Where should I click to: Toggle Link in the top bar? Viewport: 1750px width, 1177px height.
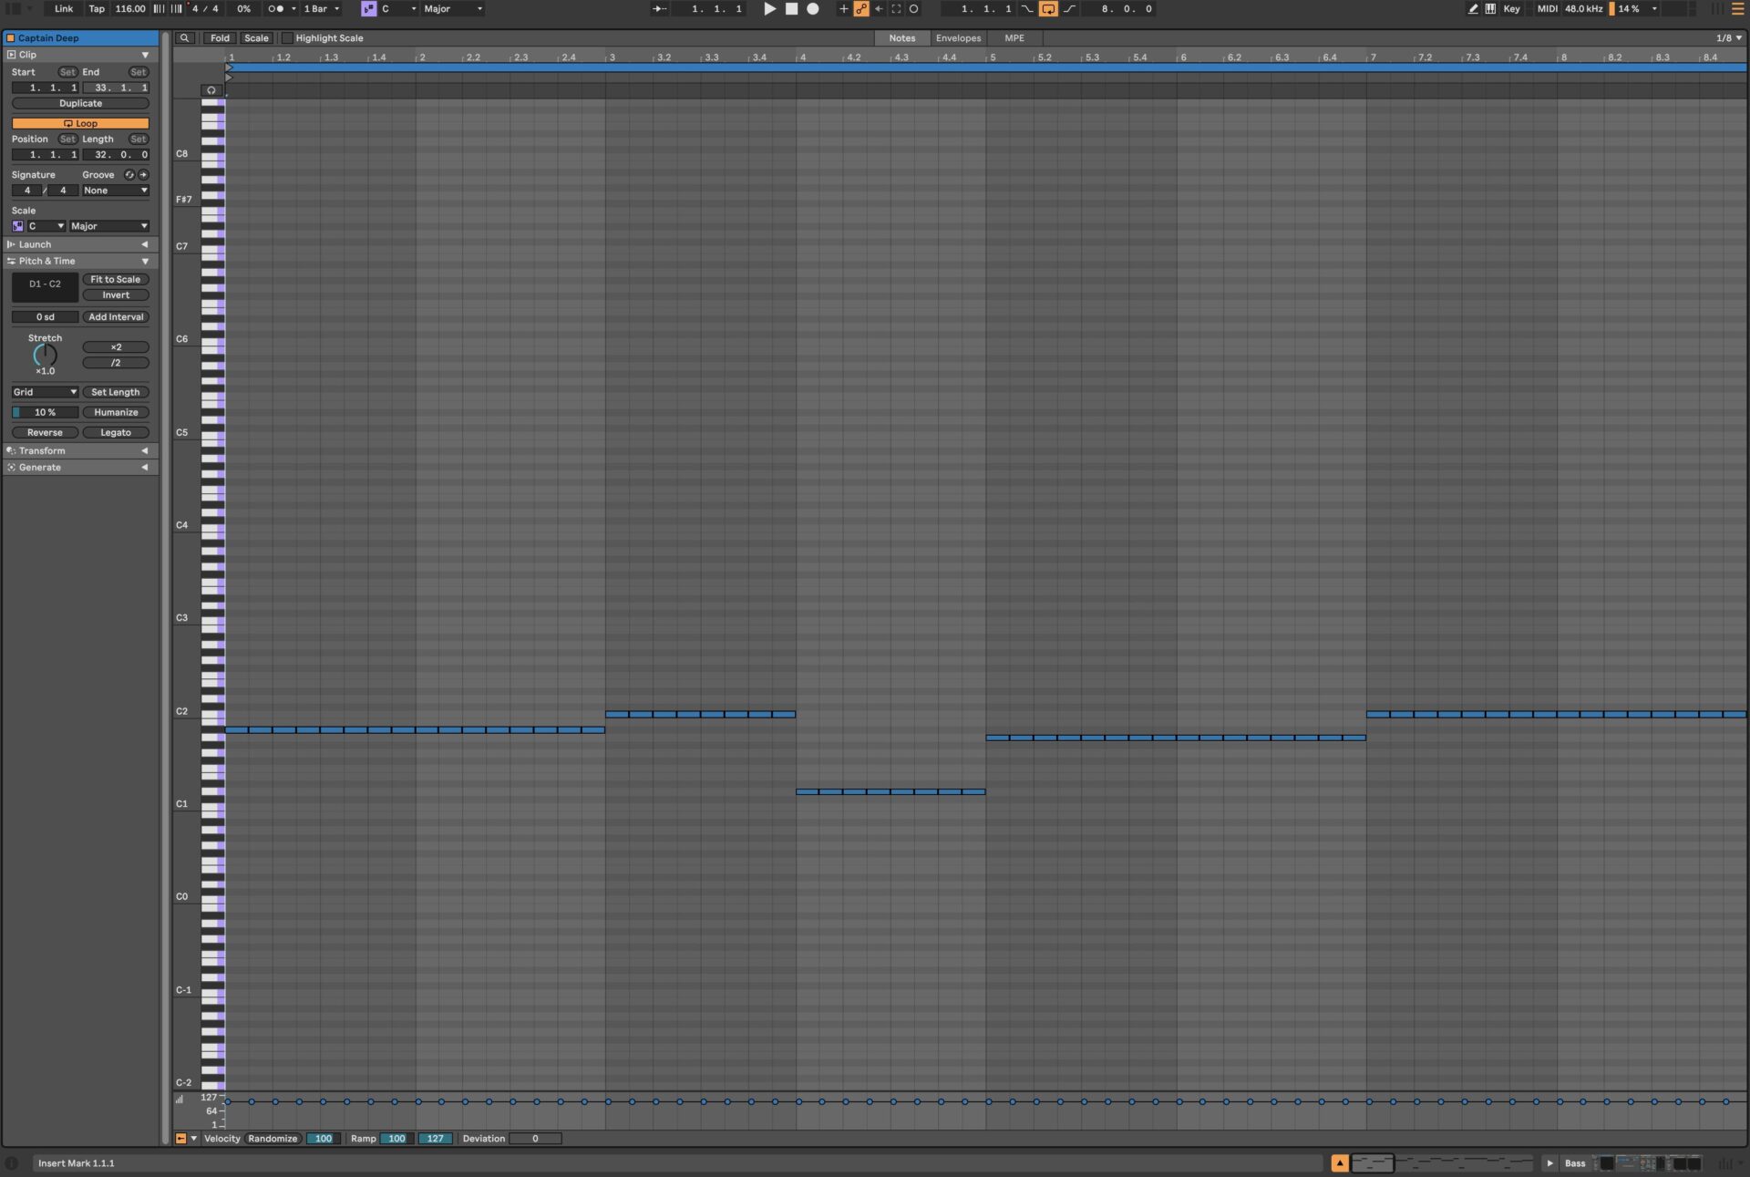coord(62,8)
